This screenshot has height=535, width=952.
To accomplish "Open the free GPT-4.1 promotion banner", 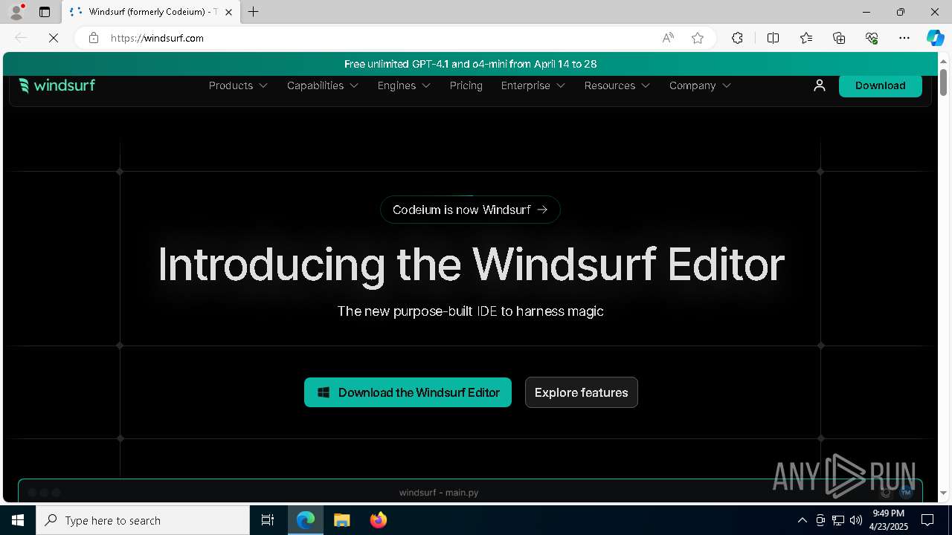I will (470, 64).
